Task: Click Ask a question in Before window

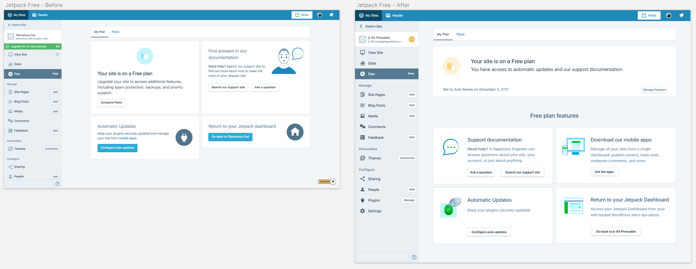Action: point(265,87)
